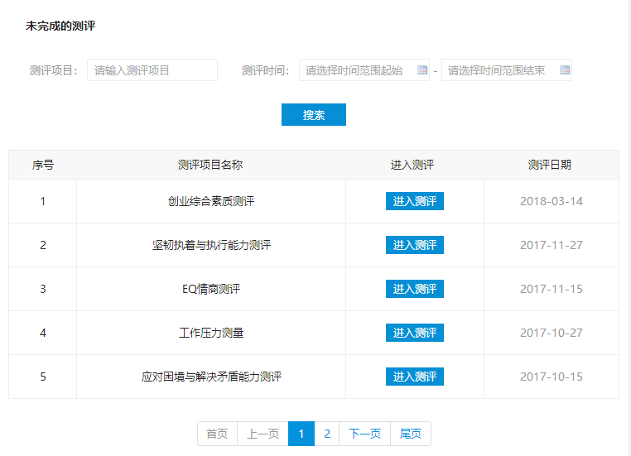Click the 测评日期 column header
631x456 pixels.
click(x=550, y=165)
